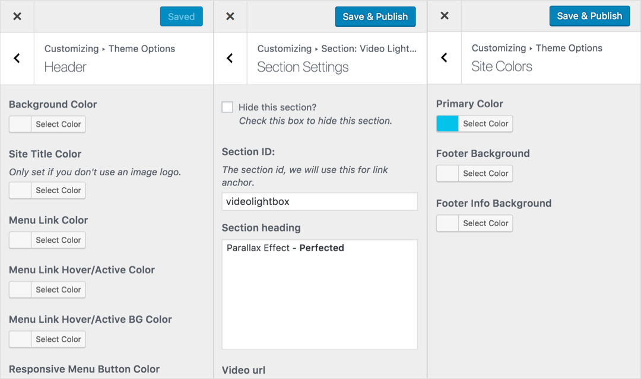Click Select Color under Footer Info Background
Viewport: 641px width, 379px height.
[485, 223]
